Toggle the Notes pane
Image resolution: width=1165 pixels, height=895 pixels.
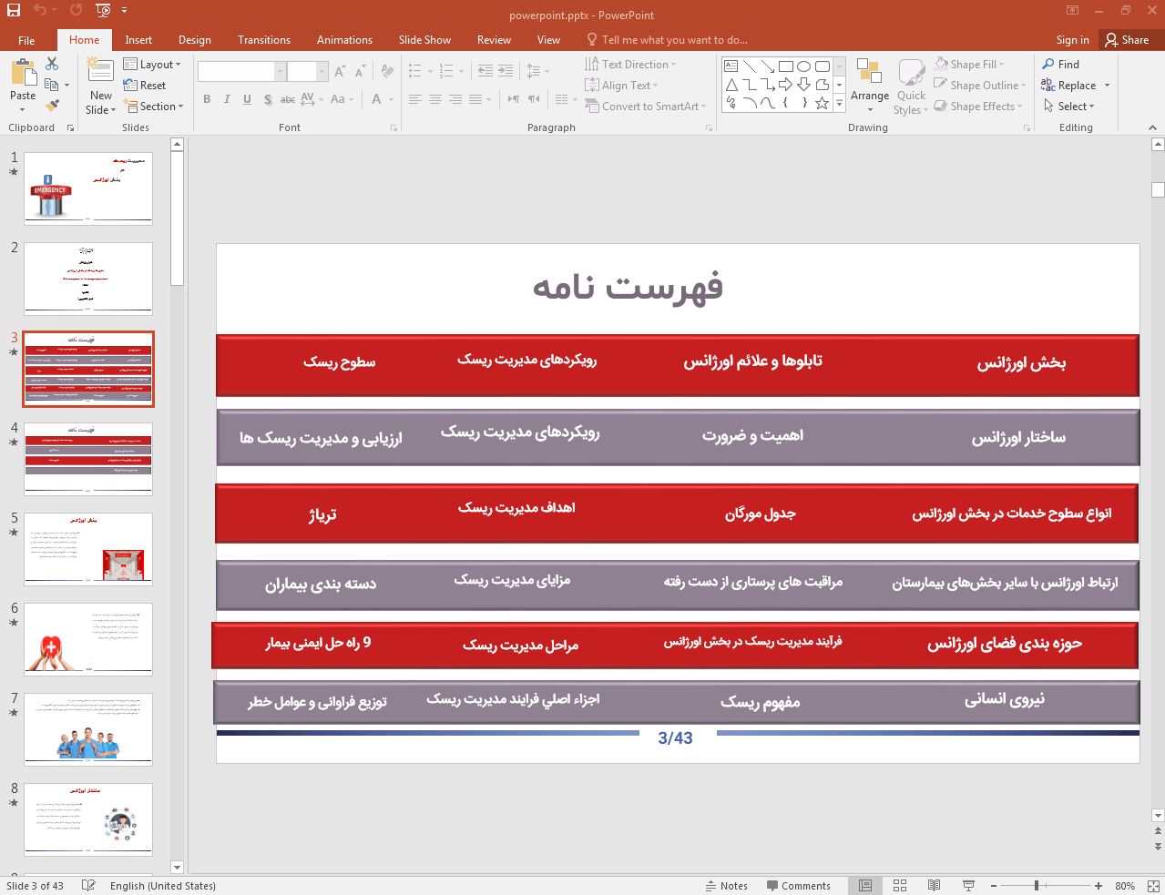[726, 886]
